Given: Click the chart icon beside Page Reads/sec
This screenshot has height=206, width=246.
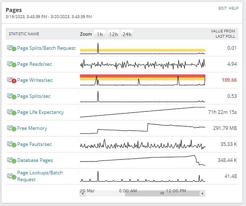Looking at the screenshot, I should pos(10,64).
